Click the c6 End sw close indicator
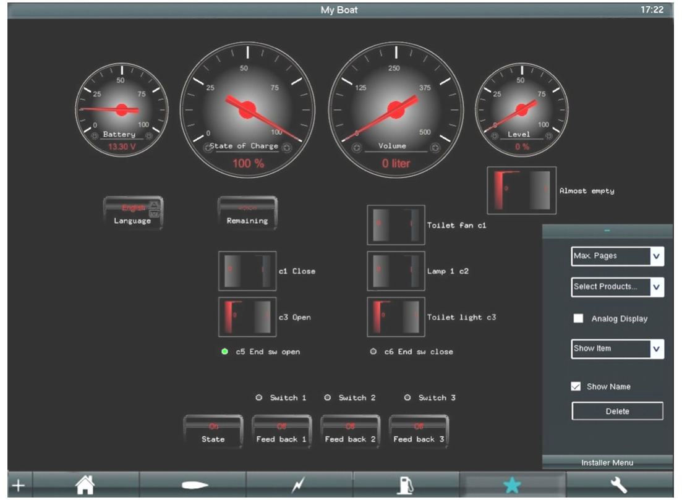The image size is (682, 500). 373,351
